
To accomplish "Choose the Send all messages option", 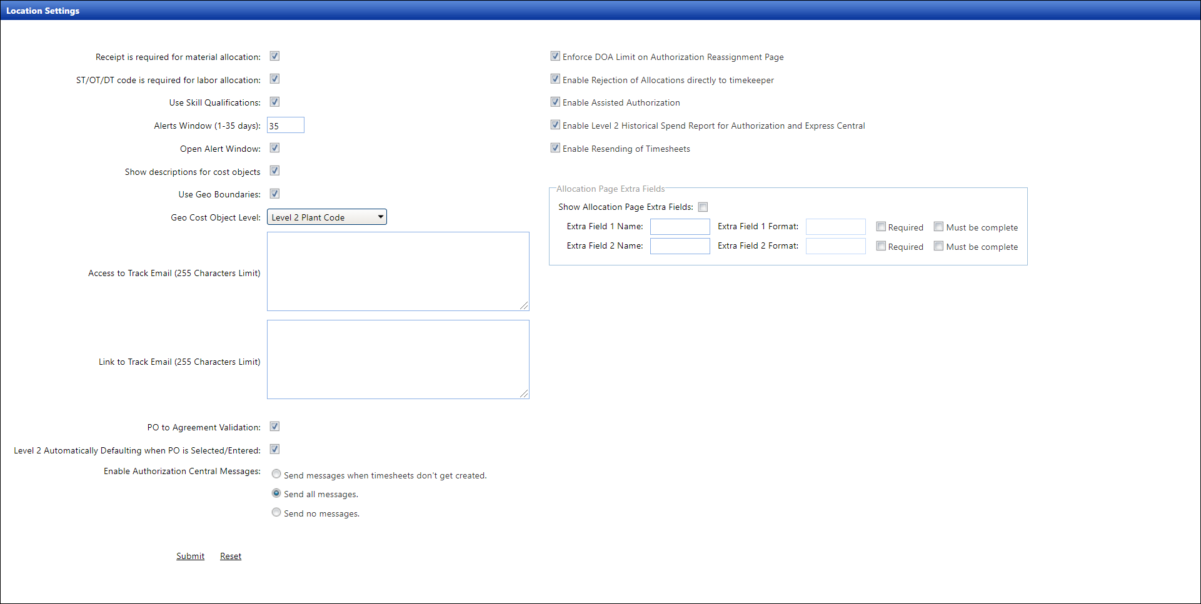I will [276, 493].
